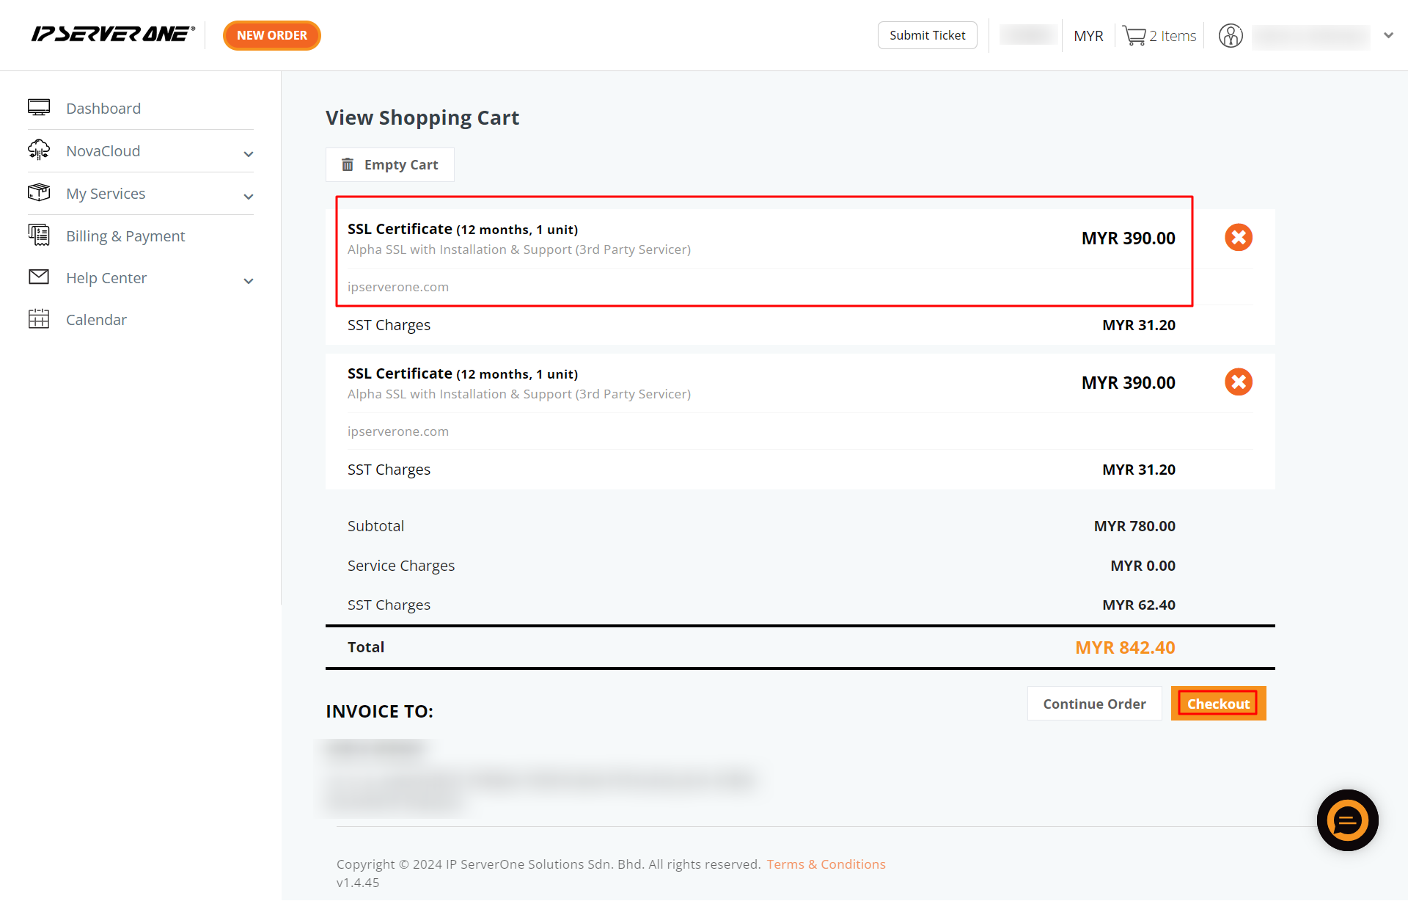Open My Services menu item

[x=106, y=194]
